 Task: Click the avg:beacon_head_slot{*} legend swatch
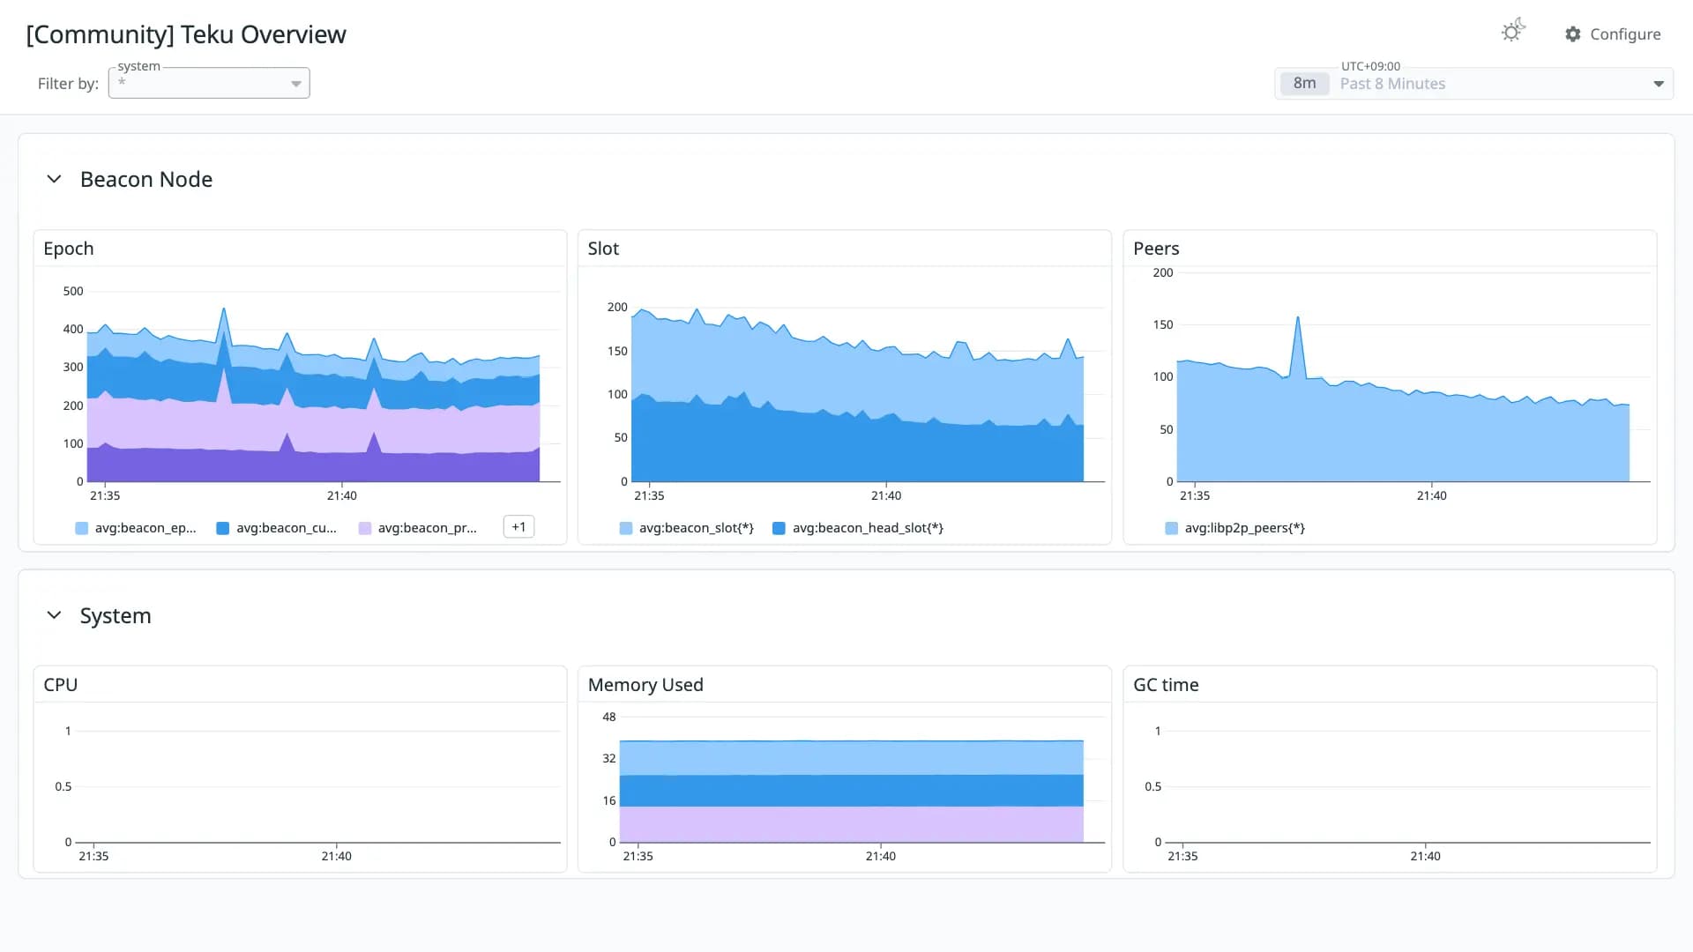(x=779, y=528)
